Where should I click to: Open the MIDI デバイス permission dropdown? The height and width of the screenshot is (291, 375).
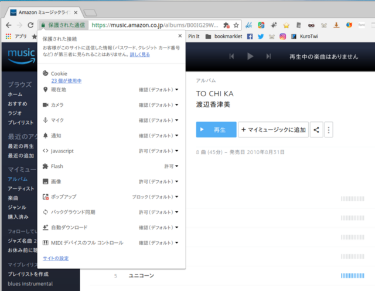coord(159,243)
